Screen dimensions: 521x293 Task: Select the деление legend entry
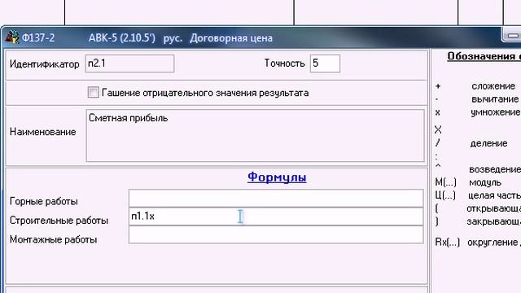pos(488,143)
